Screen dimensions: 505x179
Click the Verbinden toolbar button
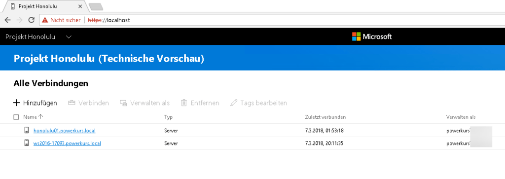(x=89, y=103)
